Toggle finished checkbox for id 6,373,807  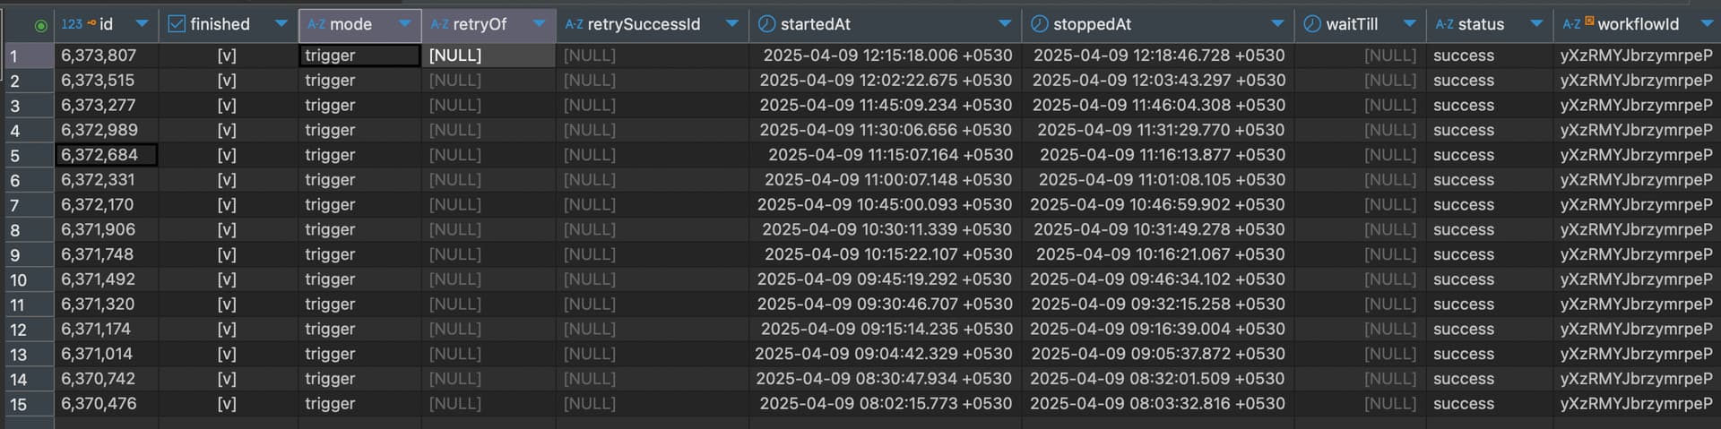coord(227,56)
